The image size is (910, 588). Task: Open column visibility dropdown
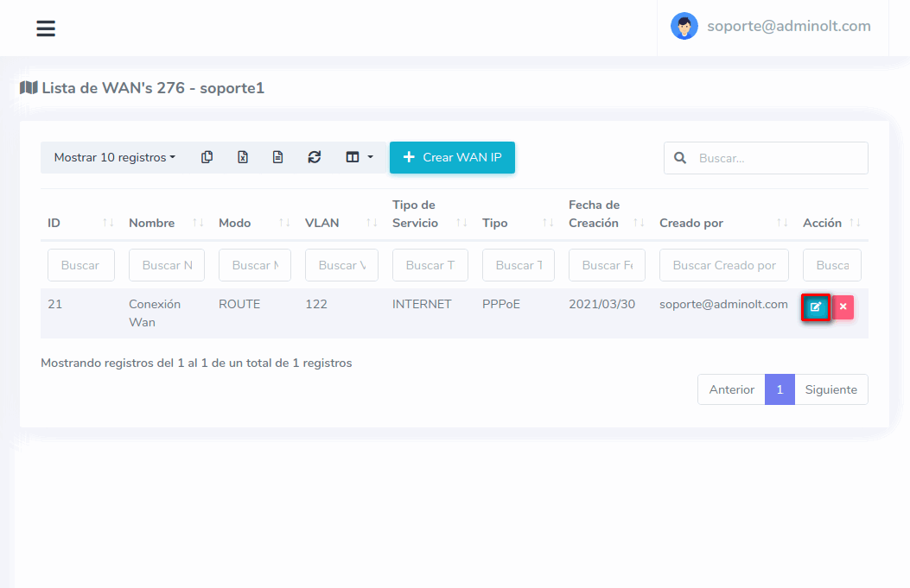[359, 157]
